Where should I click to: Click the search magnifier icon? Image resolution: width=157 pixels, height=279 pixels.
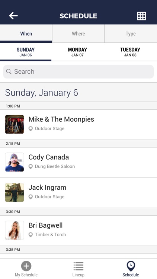pyautogui.click(x=9, y=71)
